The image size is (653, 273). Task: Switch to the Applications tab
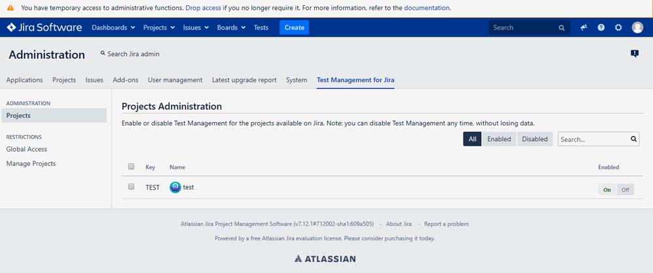point(25,80)
